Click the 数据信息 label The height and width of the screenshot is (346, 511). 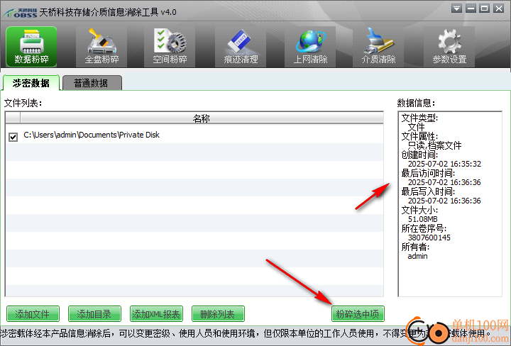416,104
